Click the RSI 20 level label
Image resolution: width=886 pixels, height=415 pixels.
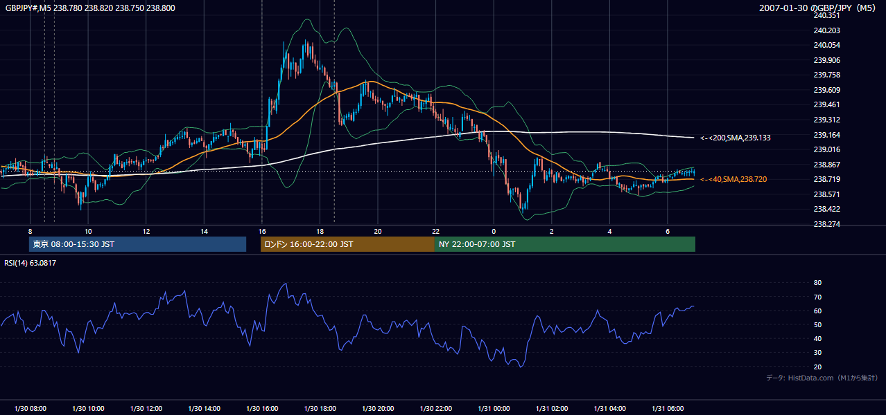(x=817, y=367)
